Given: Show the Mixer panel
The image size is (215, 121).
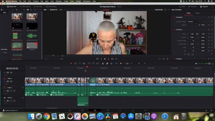Looking at the screenshot, I should [x=182, y=7].
